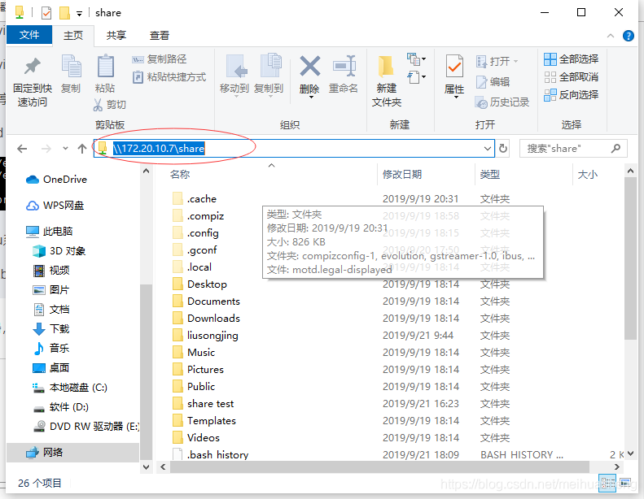This screenshot has height=499, width=644.
Task: Click the Refresh button
Action: click(x=503, y=149)
